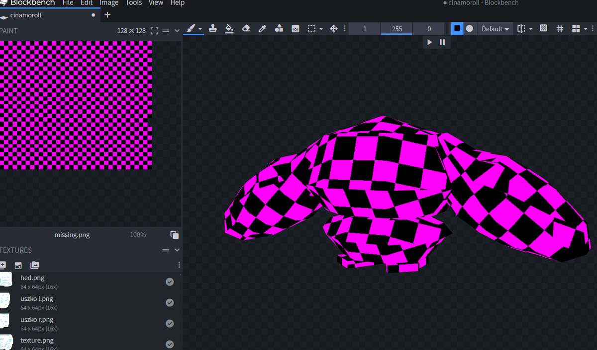Open the Tools menu
The image size is (597, 350).
click(x=134, y=2)
